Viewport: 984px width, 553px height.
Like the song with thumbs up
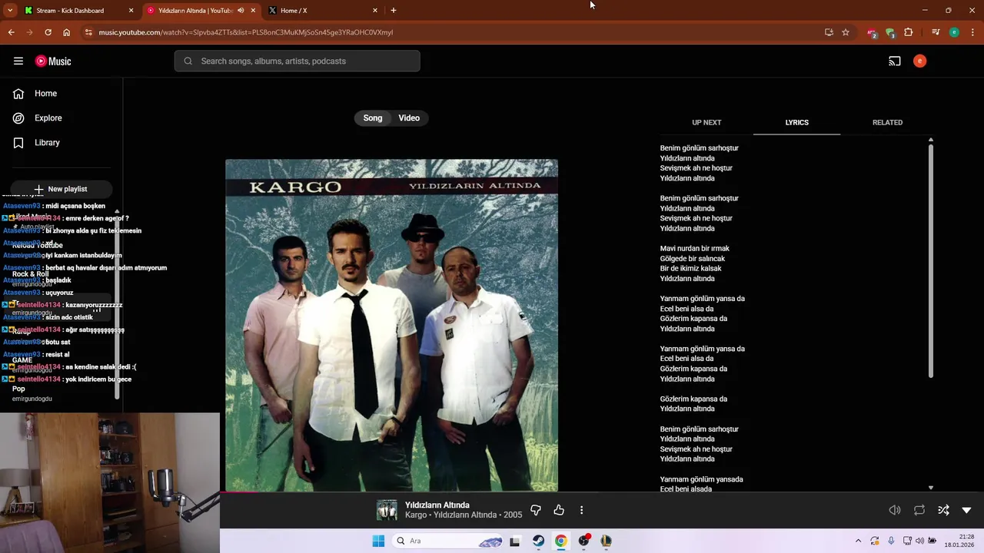559,510
